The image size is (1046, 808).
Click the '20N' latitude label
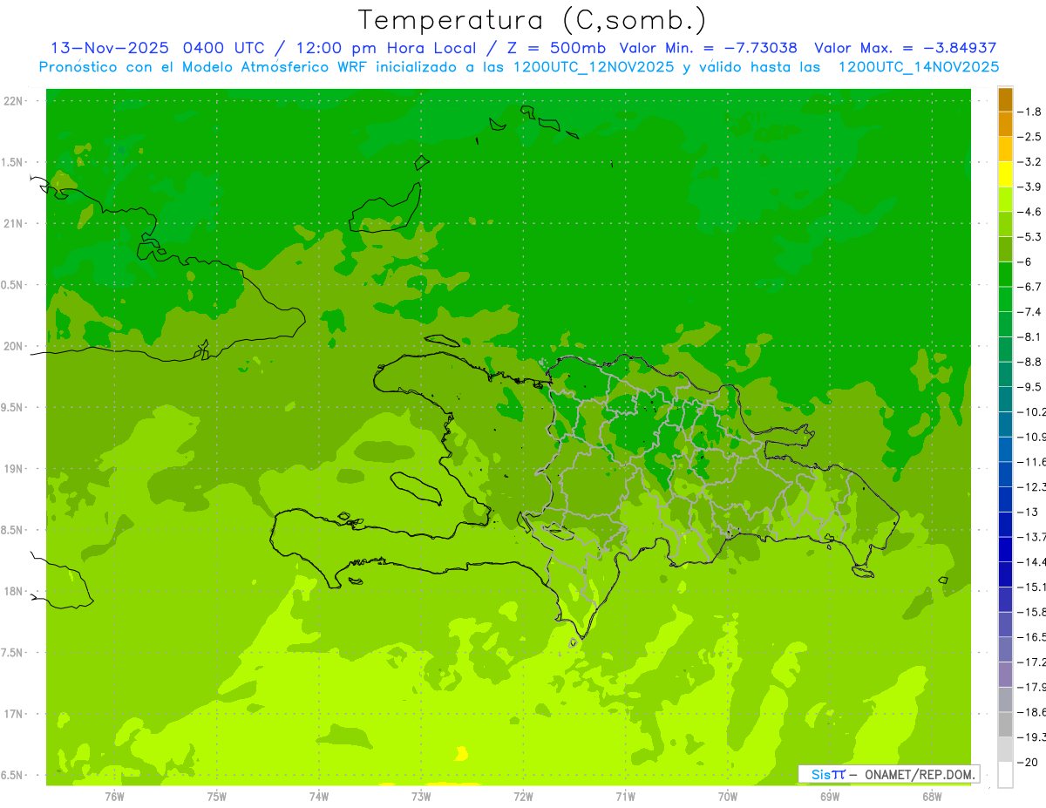(x=13, y=346)
